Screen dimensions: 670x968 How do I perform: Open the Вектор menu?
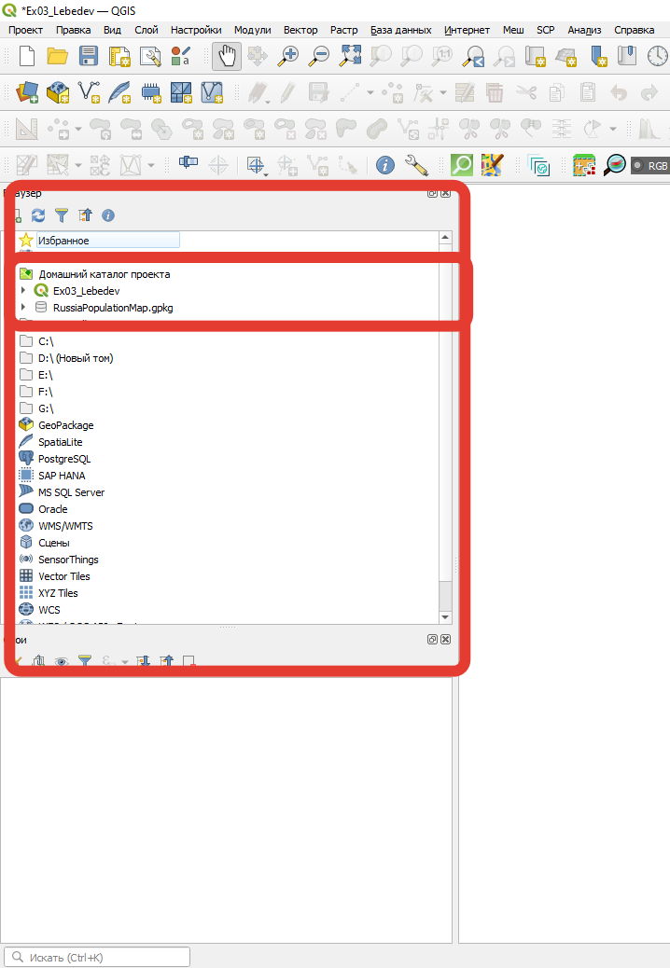300,30
